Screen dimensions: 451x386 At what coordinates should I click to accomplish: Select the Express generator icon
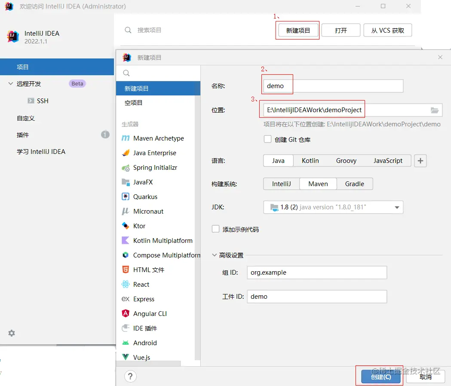tap(126, 299)
